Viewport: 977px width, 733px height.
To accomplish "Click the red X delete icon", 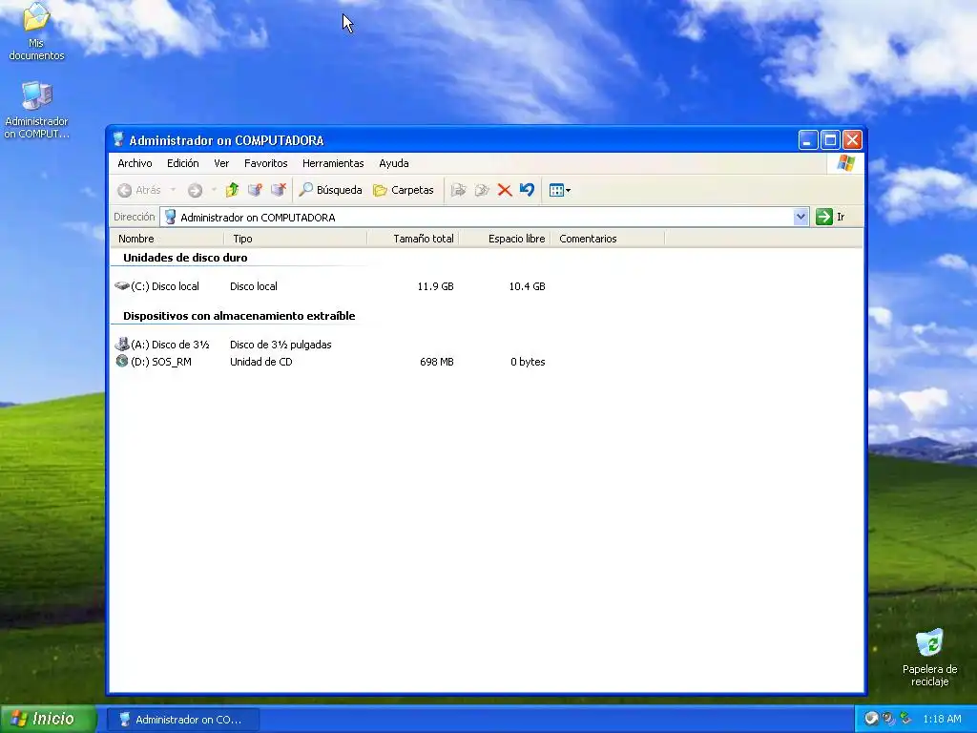I will click(x=505, y=190).
